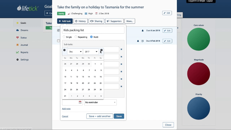Expand the Dec month dropdown

pyautogui.click(x=75, y=52)
